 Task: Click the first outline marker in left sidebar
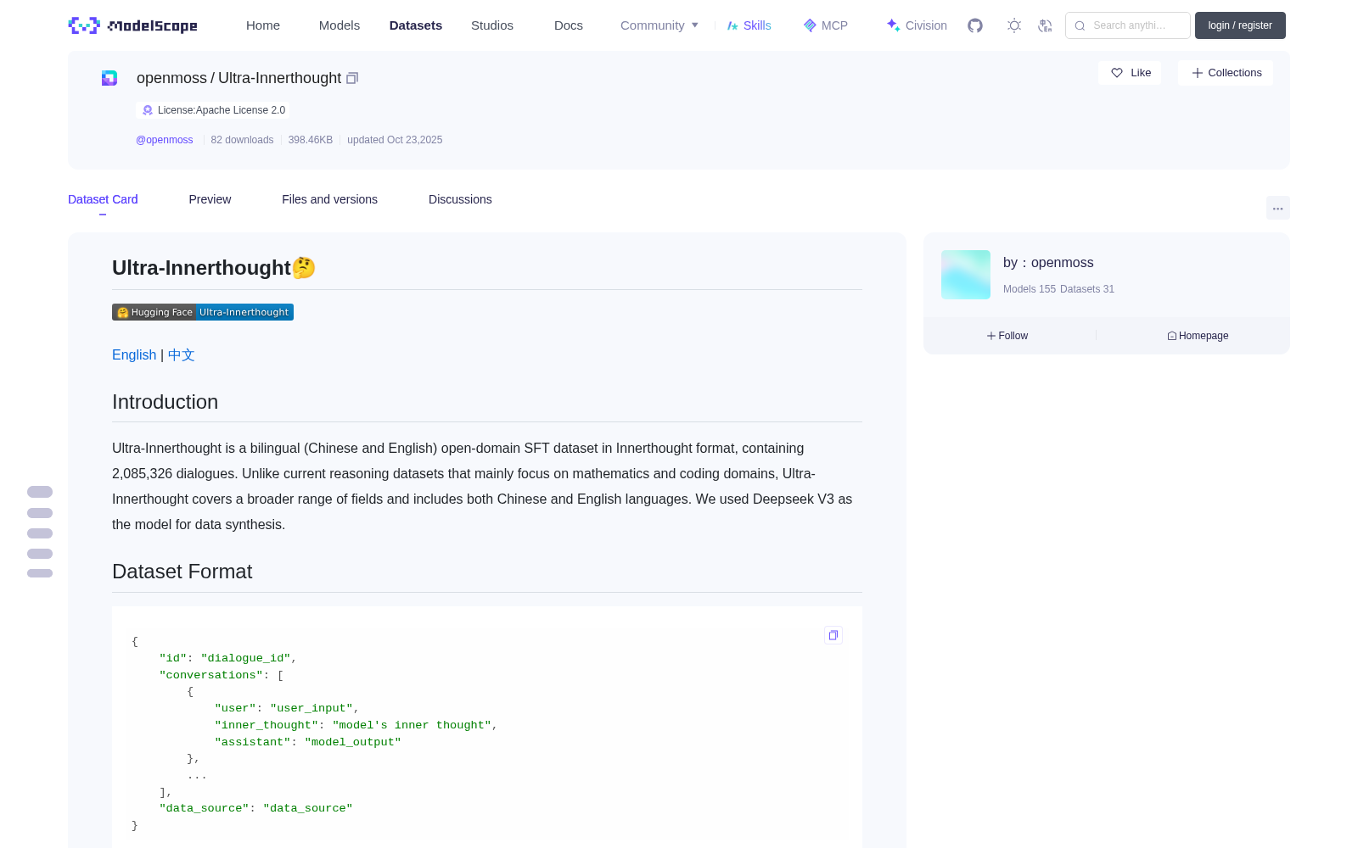40,492
